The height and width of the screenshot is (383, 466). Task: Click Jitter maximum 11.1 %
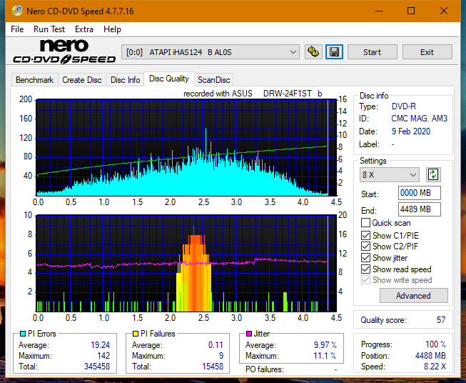click(325, 356)
